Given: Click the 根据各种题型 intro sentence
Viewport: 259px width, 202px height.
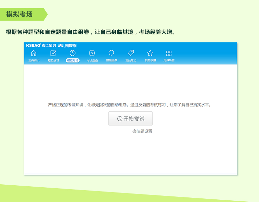Looking at the screenshot, I should [x=90, y=32].
